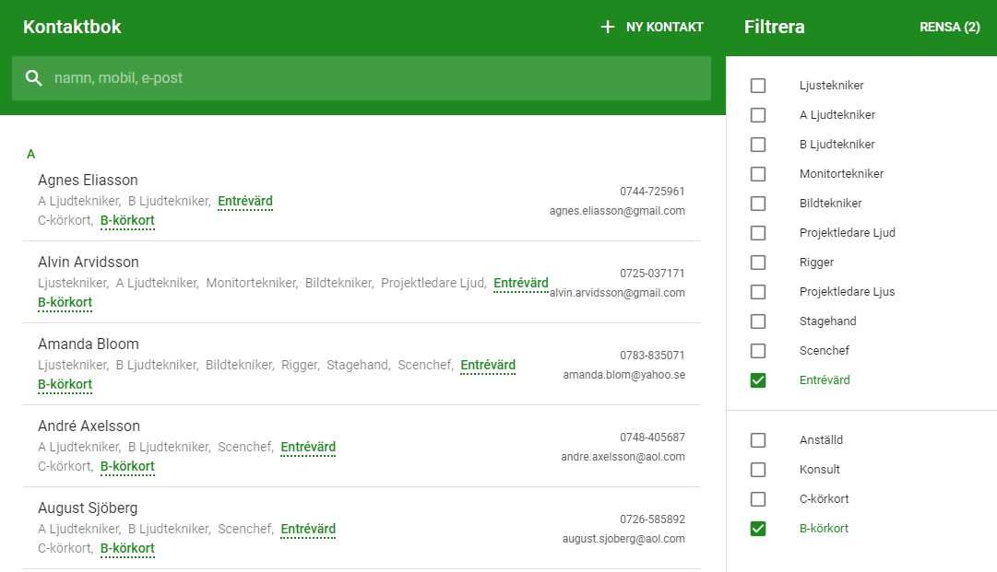
Task: Open Agnes Eliasson's contact entry
Action: [88, 181]
